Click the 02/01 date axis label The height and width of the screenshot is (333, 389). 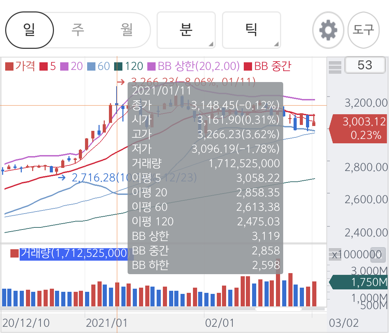(220, 323)
